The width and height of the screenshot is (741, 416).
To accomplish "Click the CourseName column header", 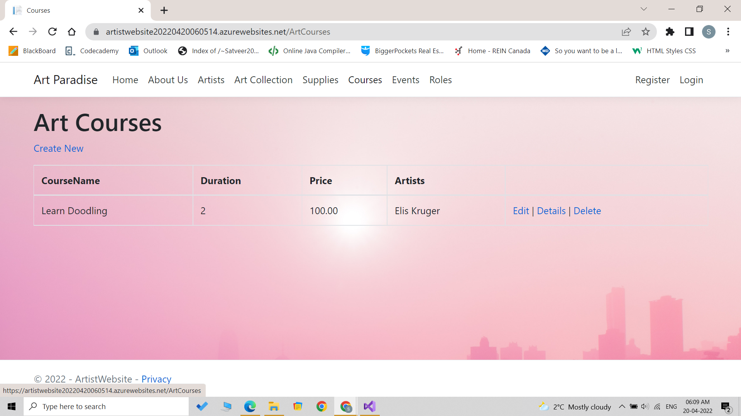I will (113, 180).
